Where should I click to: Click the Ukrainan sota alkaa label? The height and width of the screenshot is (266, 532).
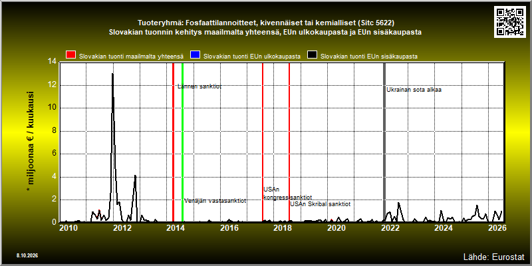tap(414, 90)
